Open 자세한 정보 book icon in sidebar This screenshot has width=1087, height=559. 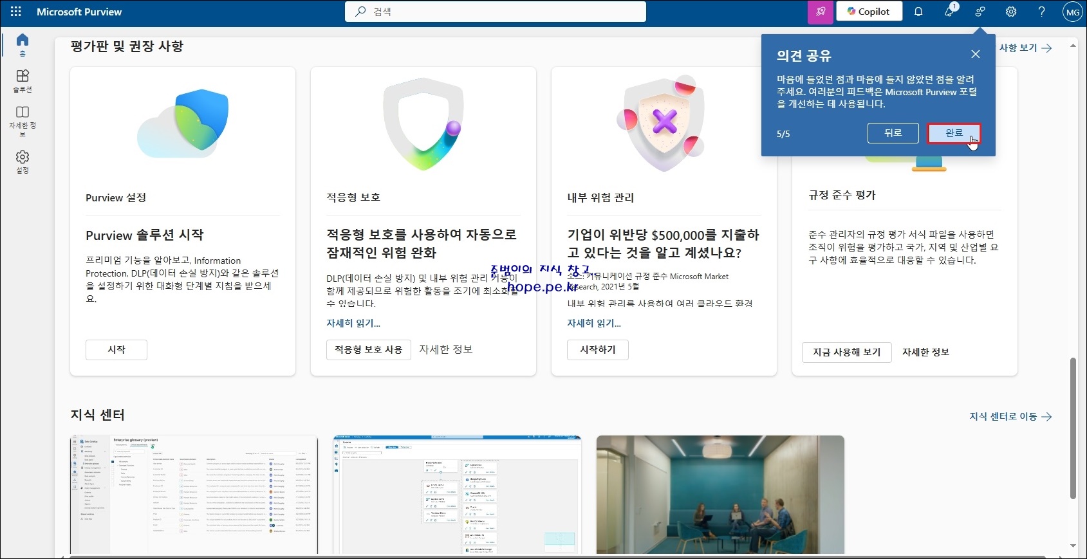click(x=23, y=121)
